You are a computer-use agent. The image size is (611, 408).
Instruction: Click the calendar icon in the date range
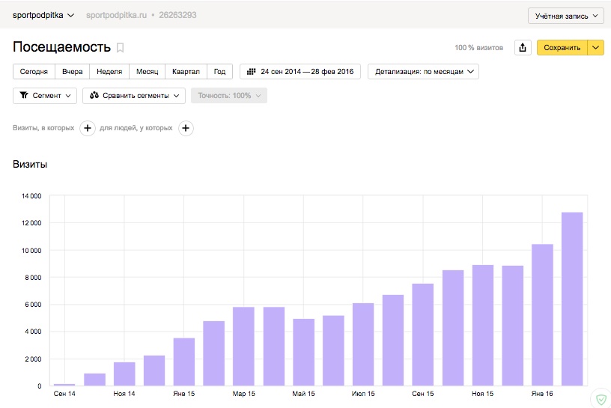[252, 72]
